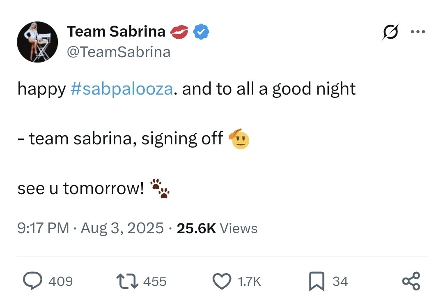Click the Team Sabrina display name
This screenshot has height=299, width=443.
(116, 31)
